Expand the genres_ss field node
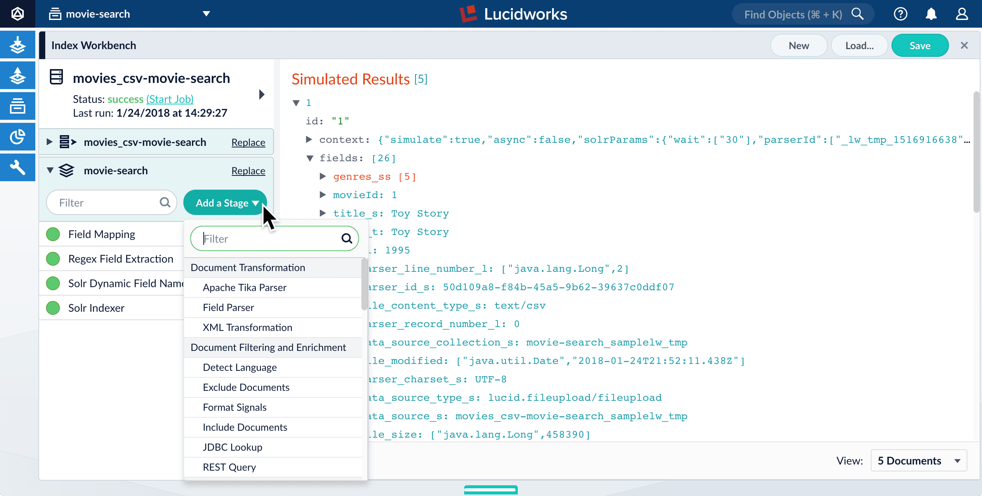The width and height of the screenshot is (982, 496). 323,176
